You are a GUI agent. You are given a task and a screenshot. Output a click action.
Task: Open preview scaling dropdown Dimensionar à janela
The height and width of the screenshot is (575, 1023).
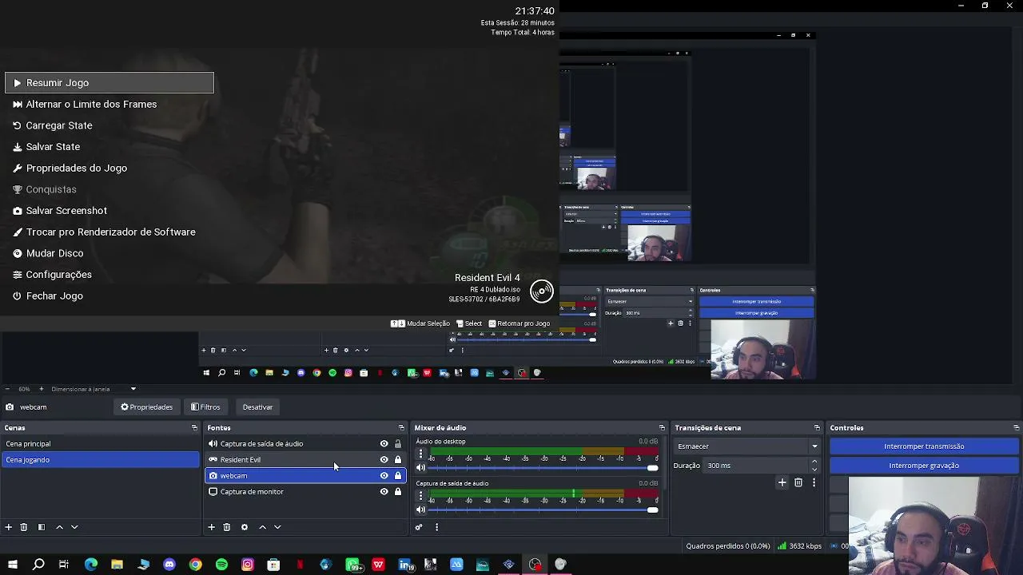94,389
